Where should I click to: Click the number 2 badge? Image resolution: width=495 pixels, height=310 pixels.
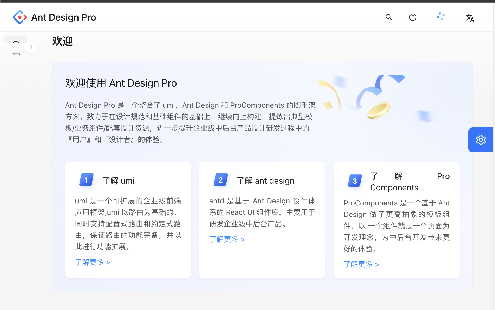click(x=220, y=180)
